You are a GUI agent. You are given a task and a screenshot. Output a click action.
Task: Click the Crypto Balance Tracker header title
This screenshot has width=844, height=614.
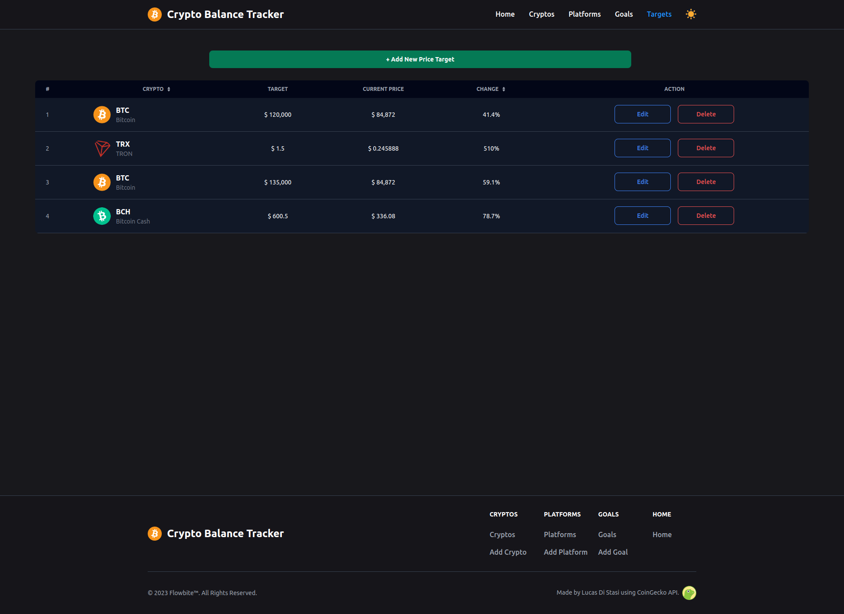click(x=226, y=14)
